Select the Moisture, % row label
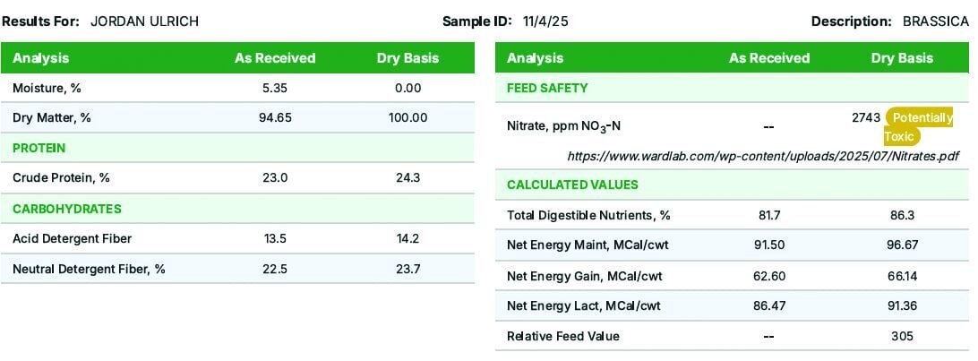 point(47,88)
